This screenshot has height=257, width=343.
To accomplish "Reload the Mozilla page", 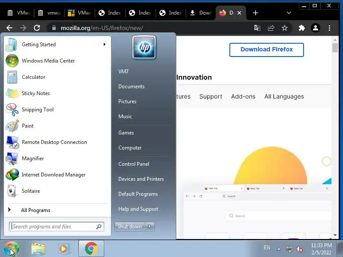I will [x=37, y=28].
